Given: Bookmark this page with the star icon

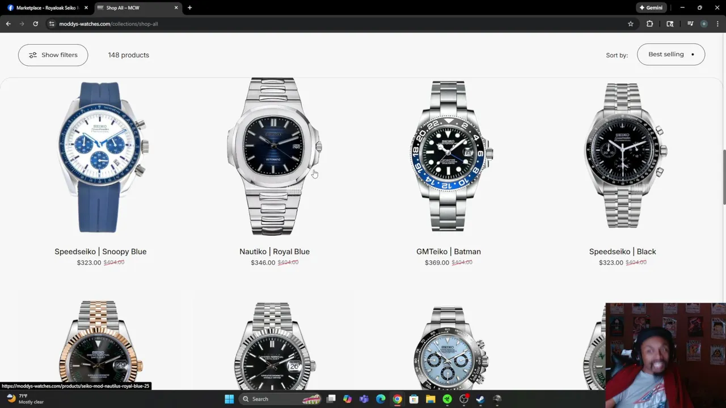Looking at the screenshot, I should pos(630,24).
